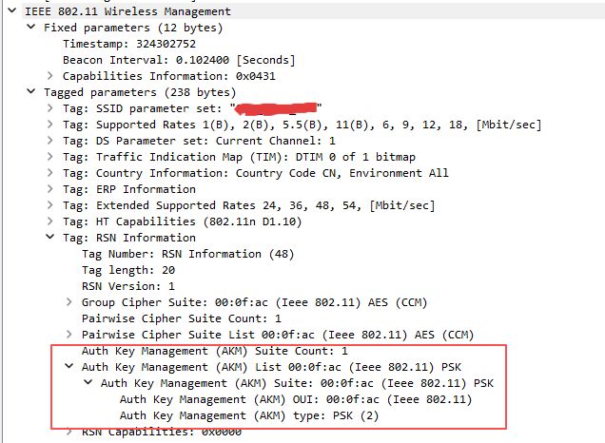Expand the HT Capabilities tag
Image resolution: width=605 pixels, height=443 pixels.
(50, 221)
